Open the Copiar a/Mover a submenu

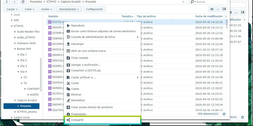pos(103,77)
